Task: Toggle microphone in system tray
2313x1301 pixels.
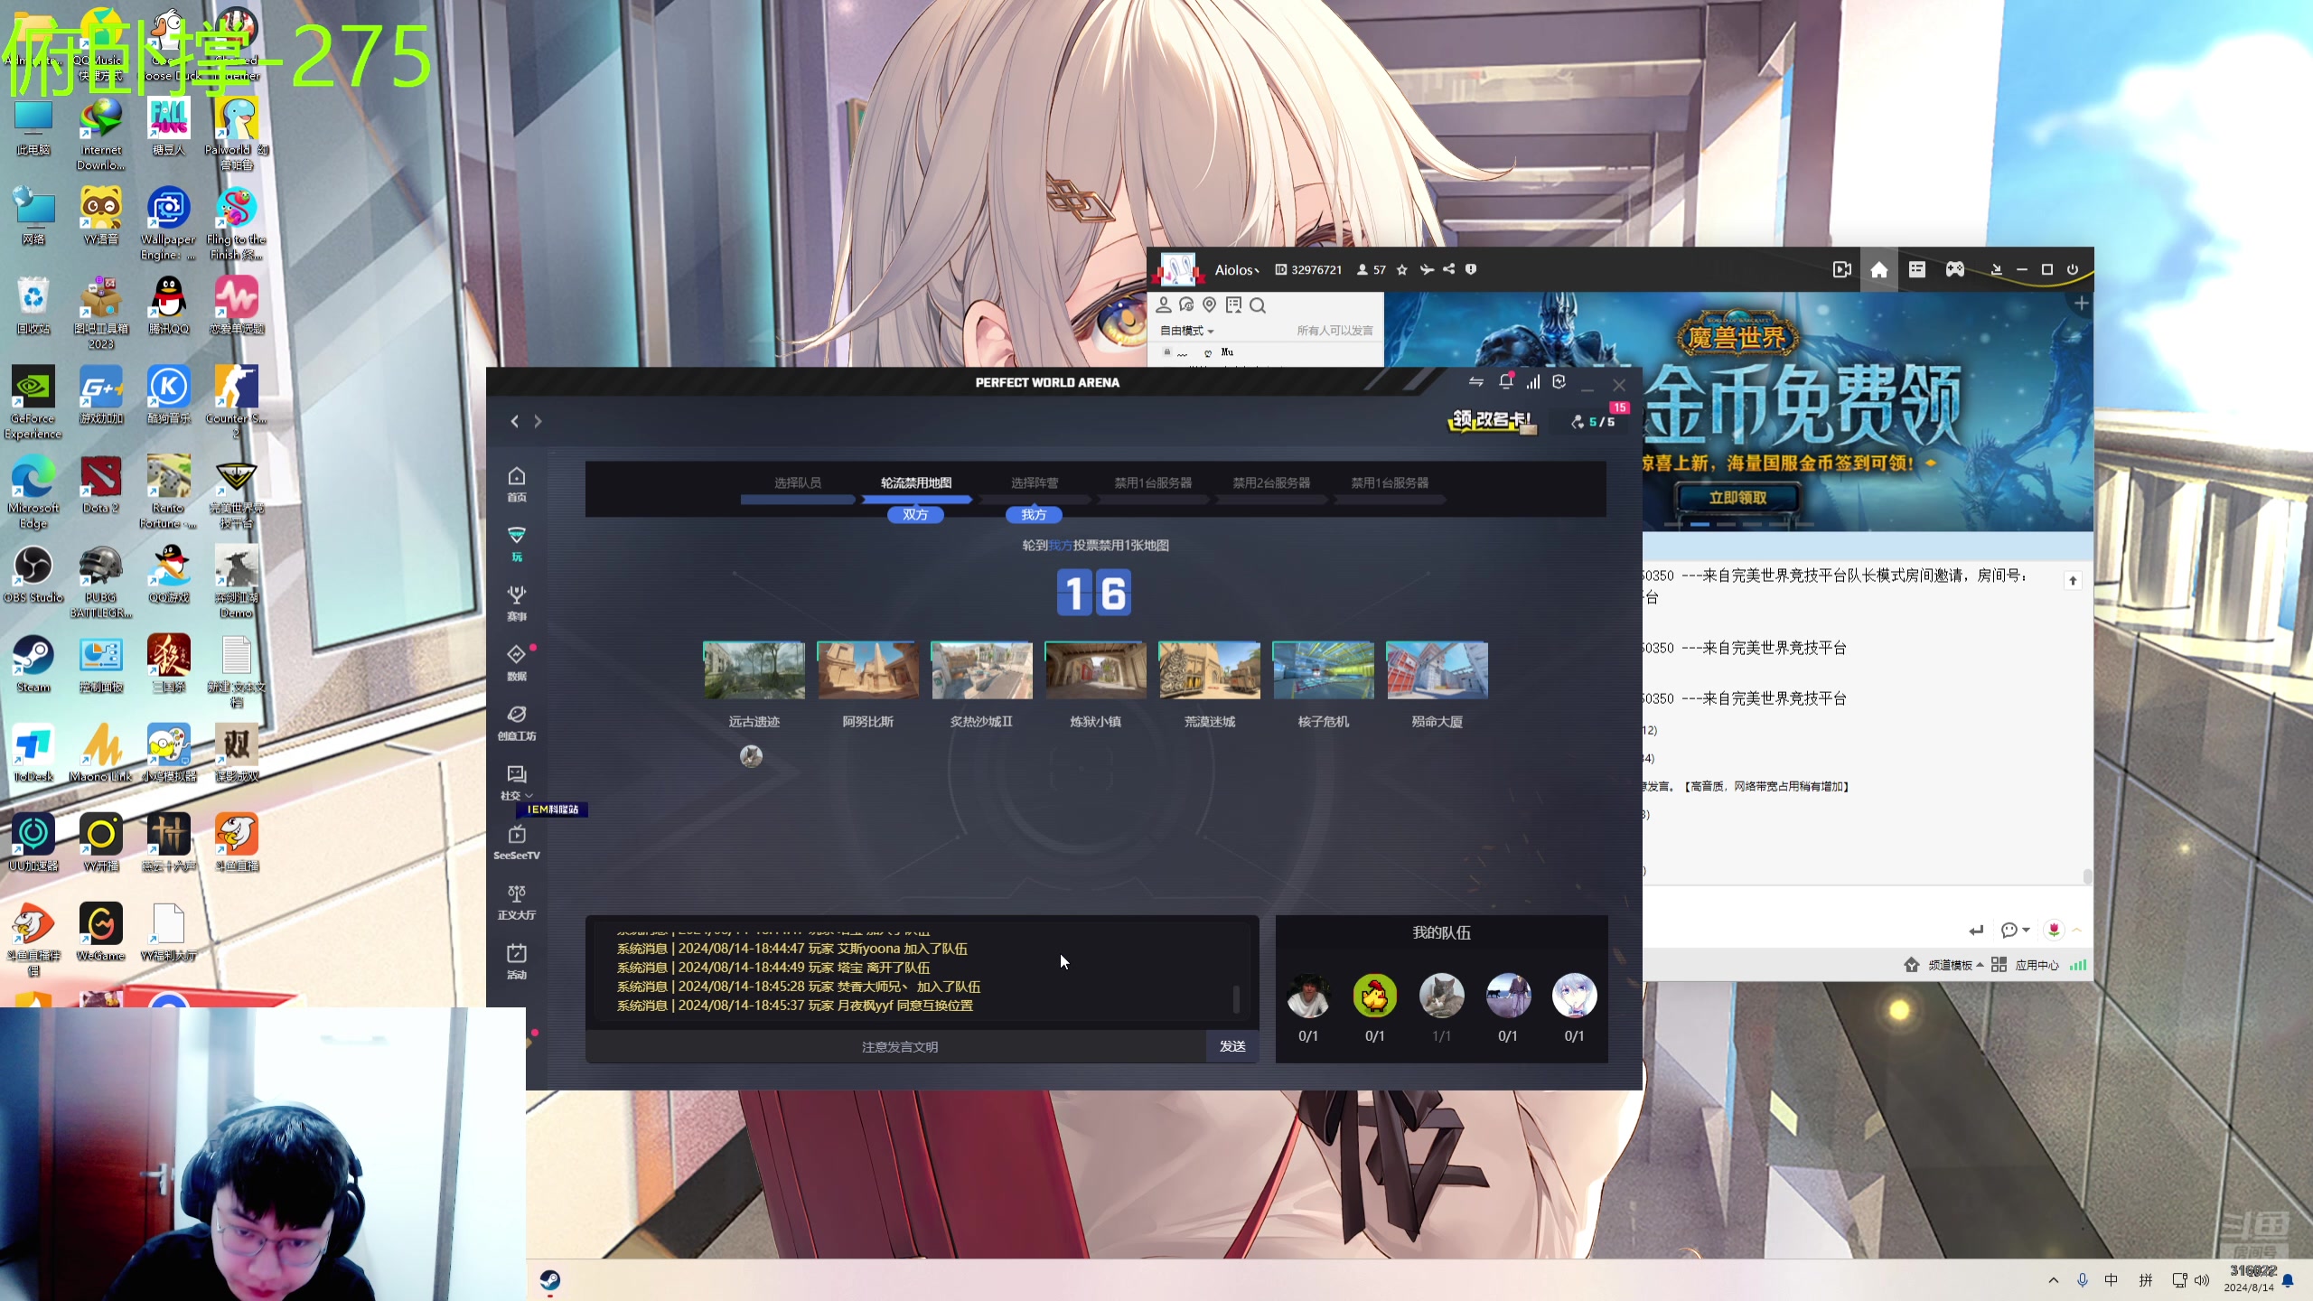Action: (2082, 1280)
